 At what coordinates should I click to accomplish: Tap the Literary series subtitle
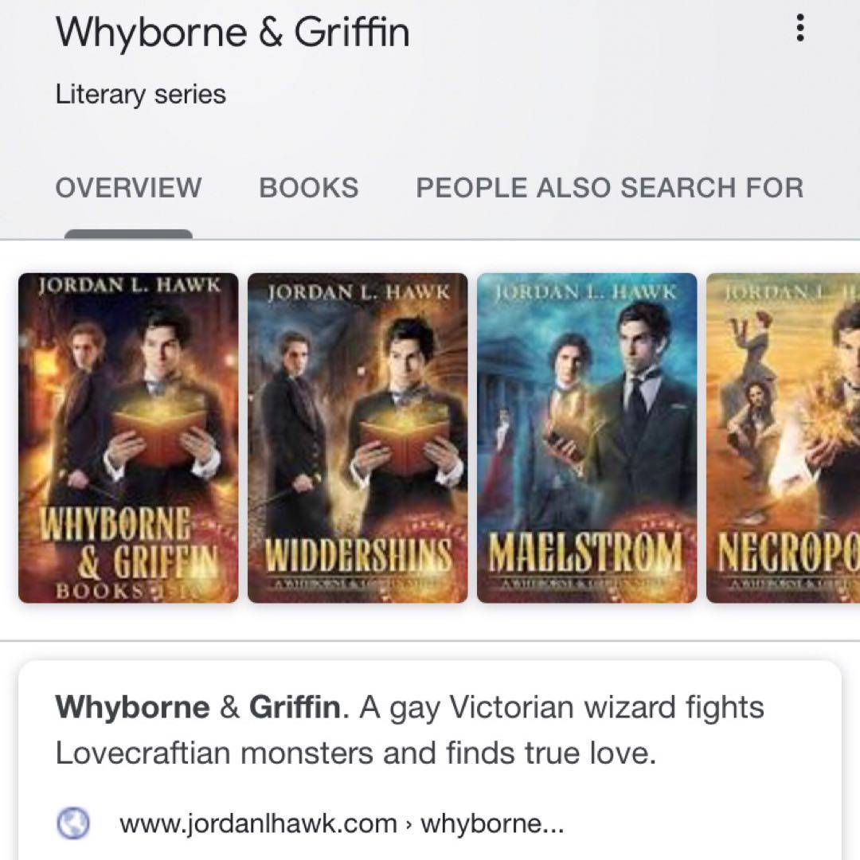(140, 94)
